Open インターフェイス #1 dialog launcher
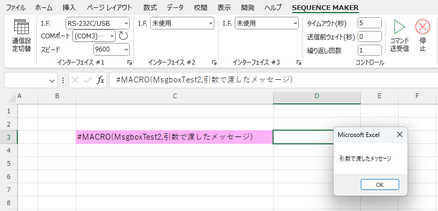 pos(130,62)
